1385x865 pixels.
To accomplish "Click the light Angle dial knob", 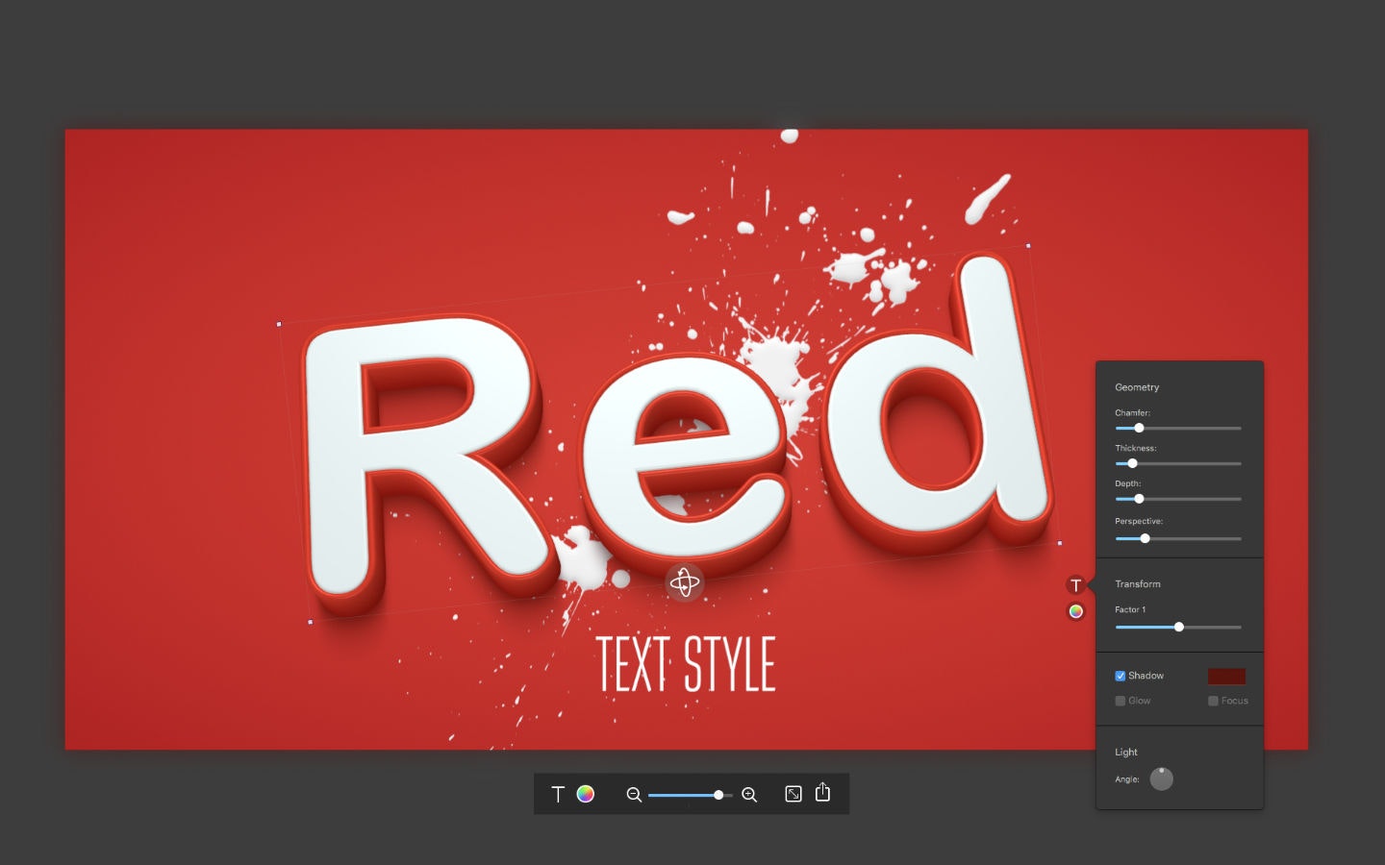I will [1162, 778].
